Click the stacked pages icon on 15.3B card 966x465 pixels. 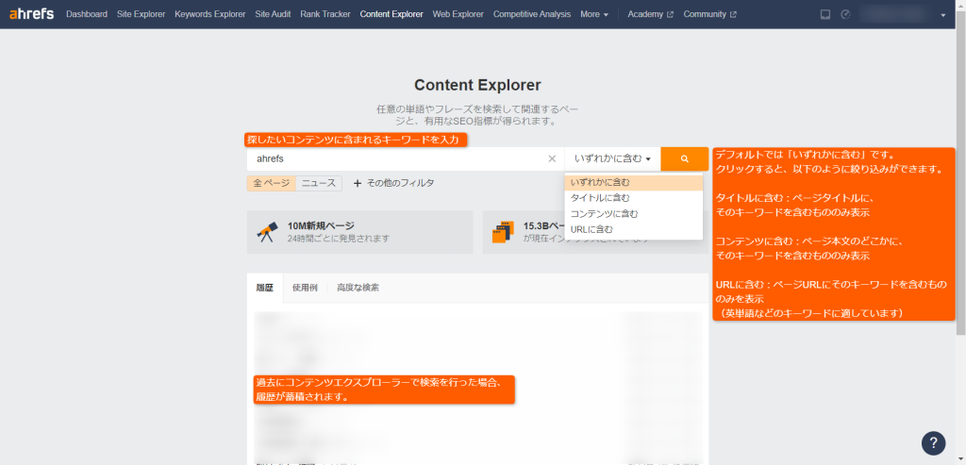click(x=503, y=232)
